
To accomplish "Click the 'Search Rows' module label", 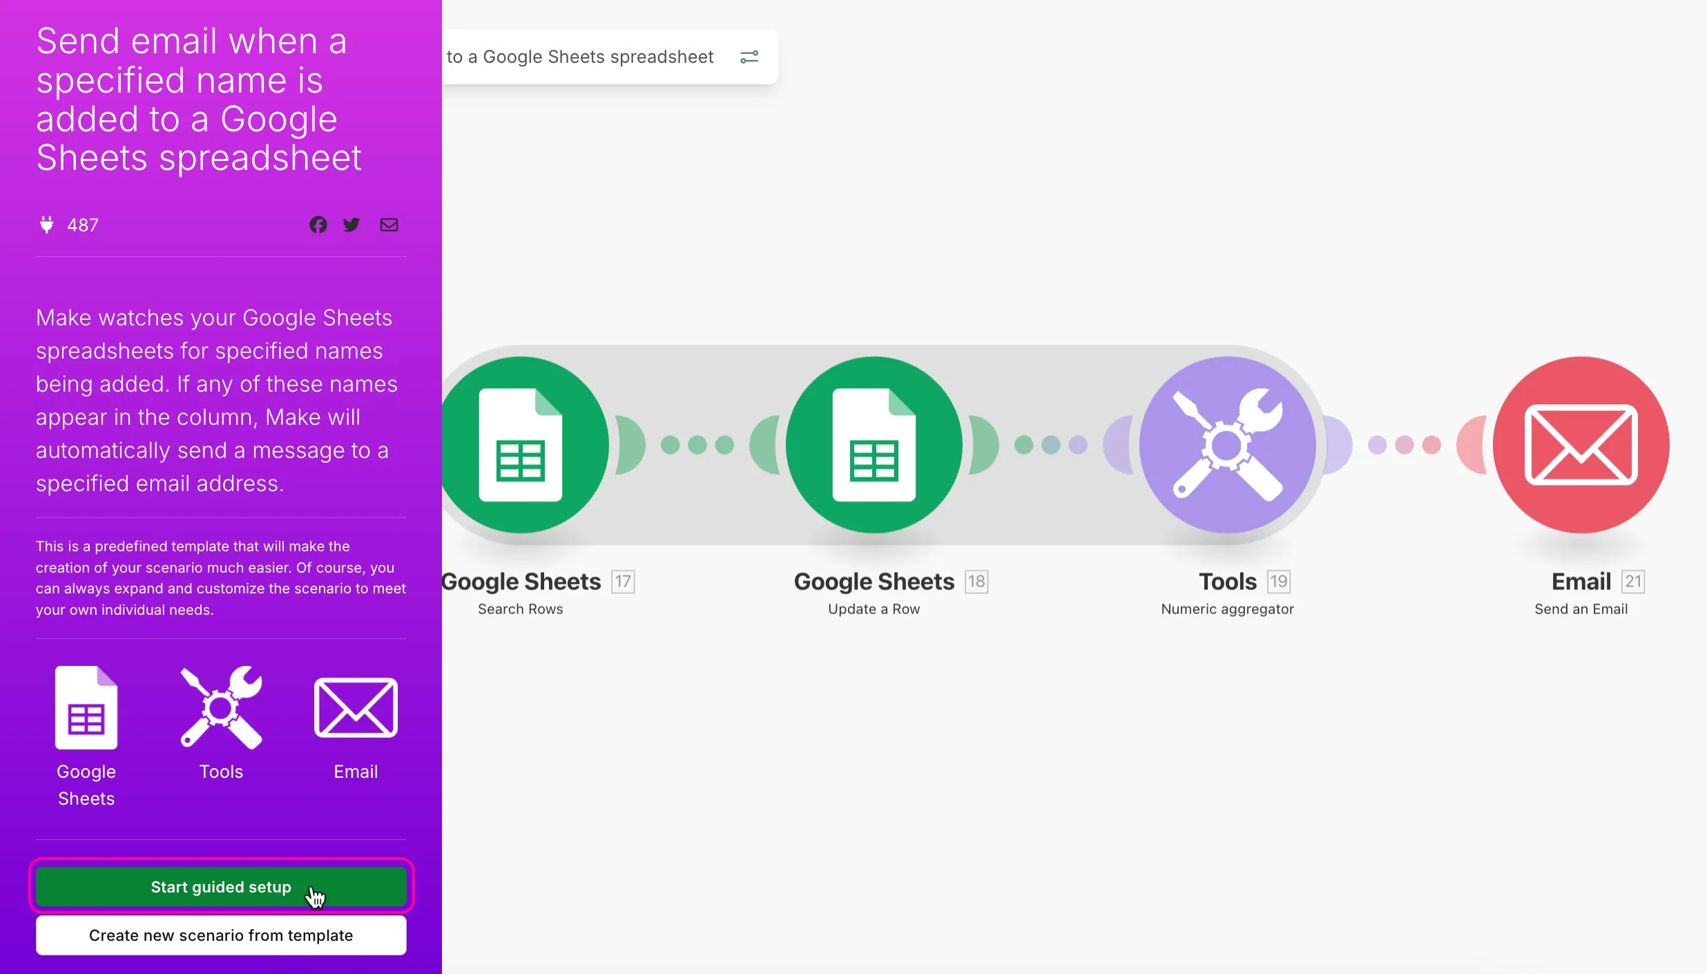I will click(x=521, y=609).
